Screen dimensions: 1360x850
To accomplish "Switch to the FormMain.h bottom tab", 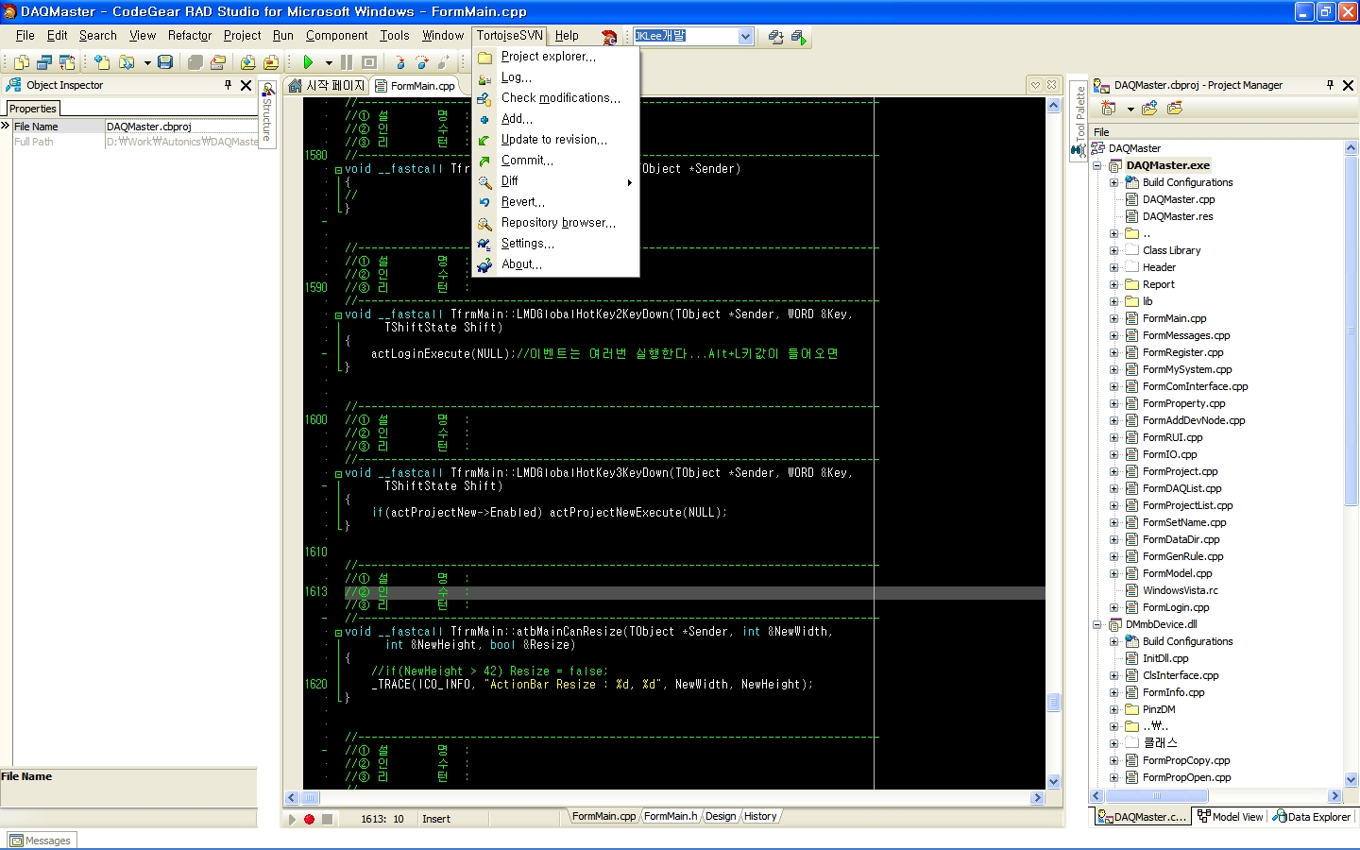I will 671,816.
